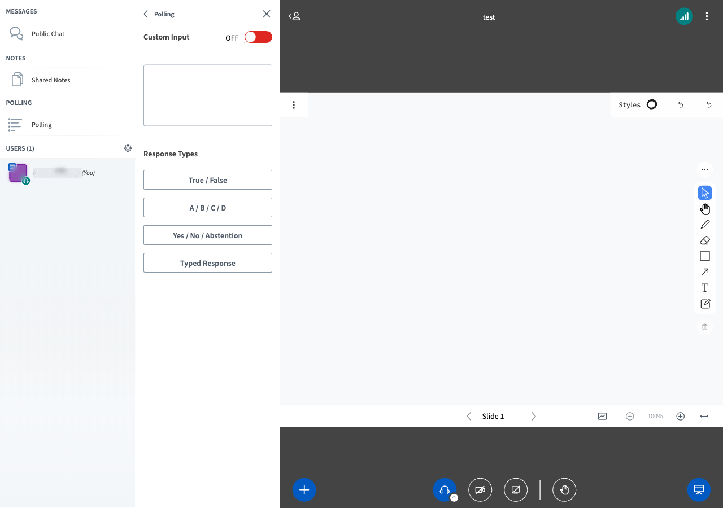The image size is (723, 508).
Task: Open the three-dot options menu at top right
Action: 707,17
